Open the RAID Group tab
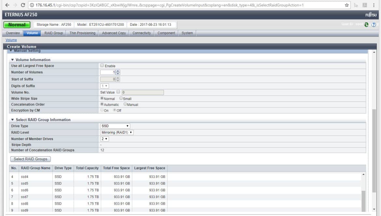The image size is (381, 216). click(54, 33)
